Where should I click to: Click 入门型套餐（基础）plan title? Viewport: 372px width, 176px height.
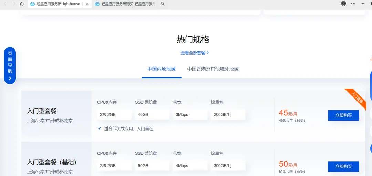52,162
